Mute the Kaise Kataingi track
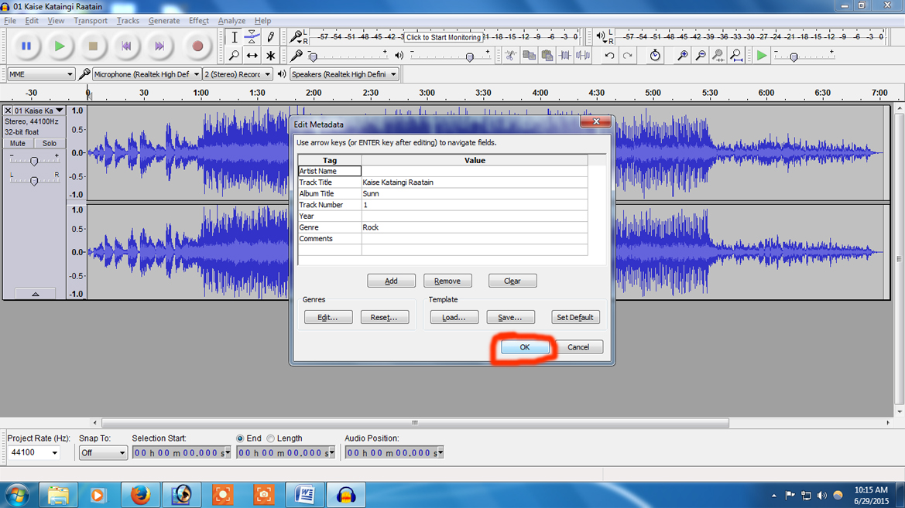905x508 pixels. [17, 143]
